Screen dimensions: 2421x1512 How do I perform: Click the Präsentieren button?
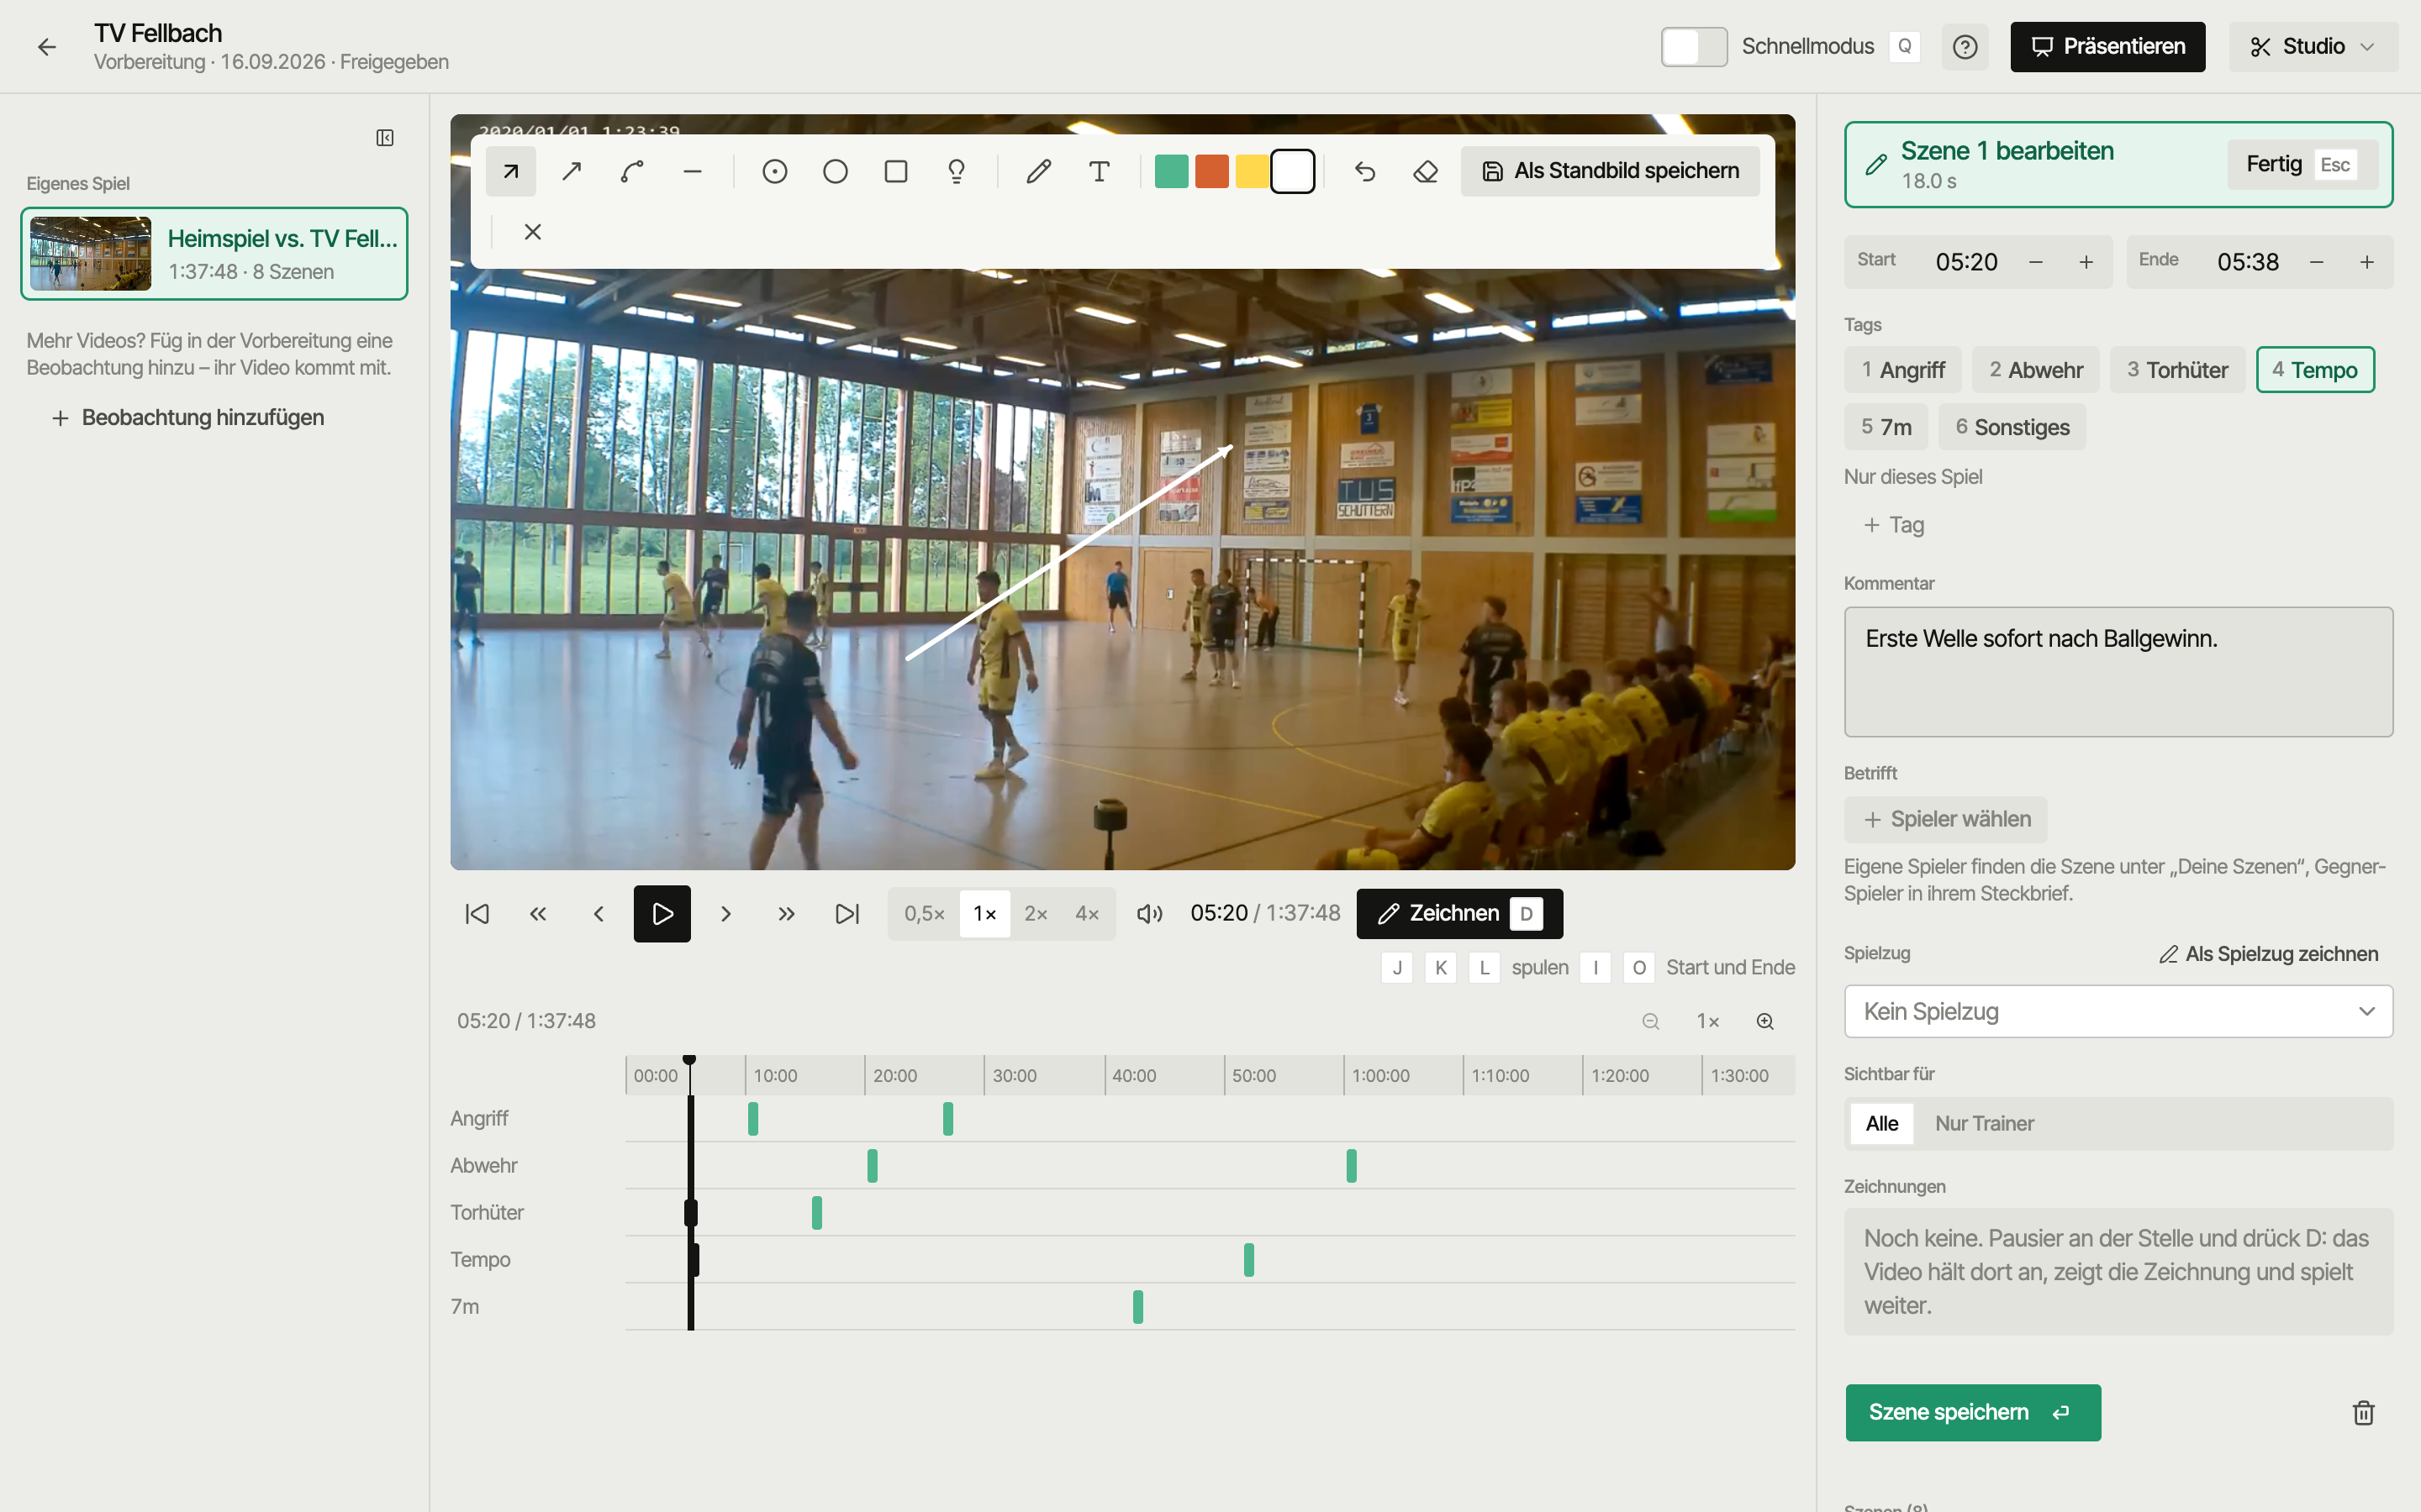coord(2108,47)
